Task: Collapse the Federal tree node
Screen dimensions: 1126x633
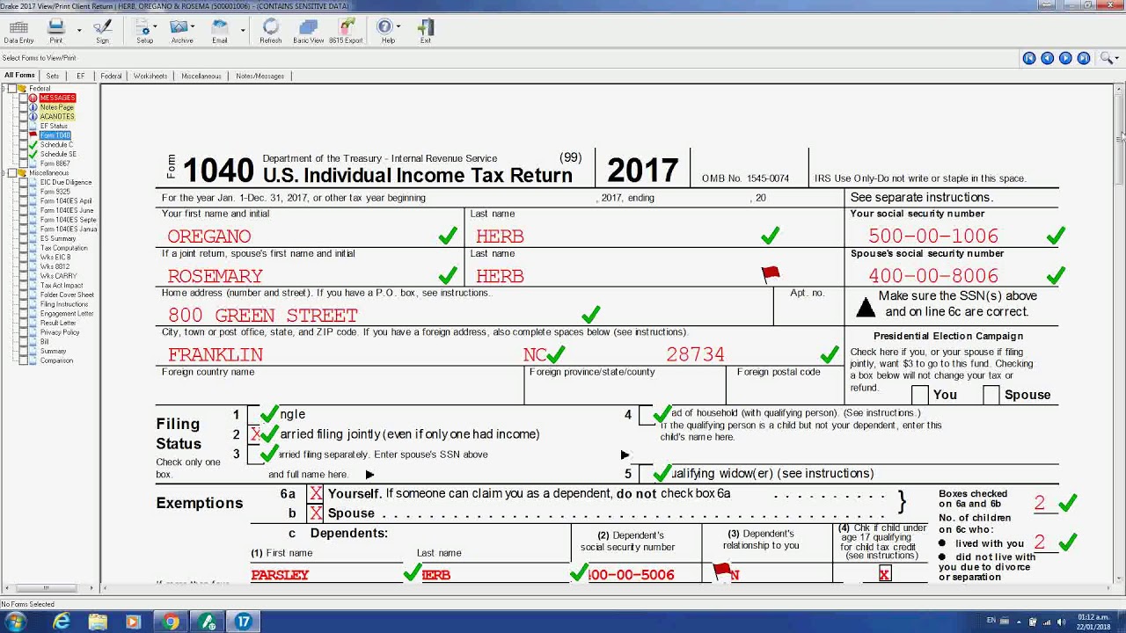Action: click(x=4, y=89)
